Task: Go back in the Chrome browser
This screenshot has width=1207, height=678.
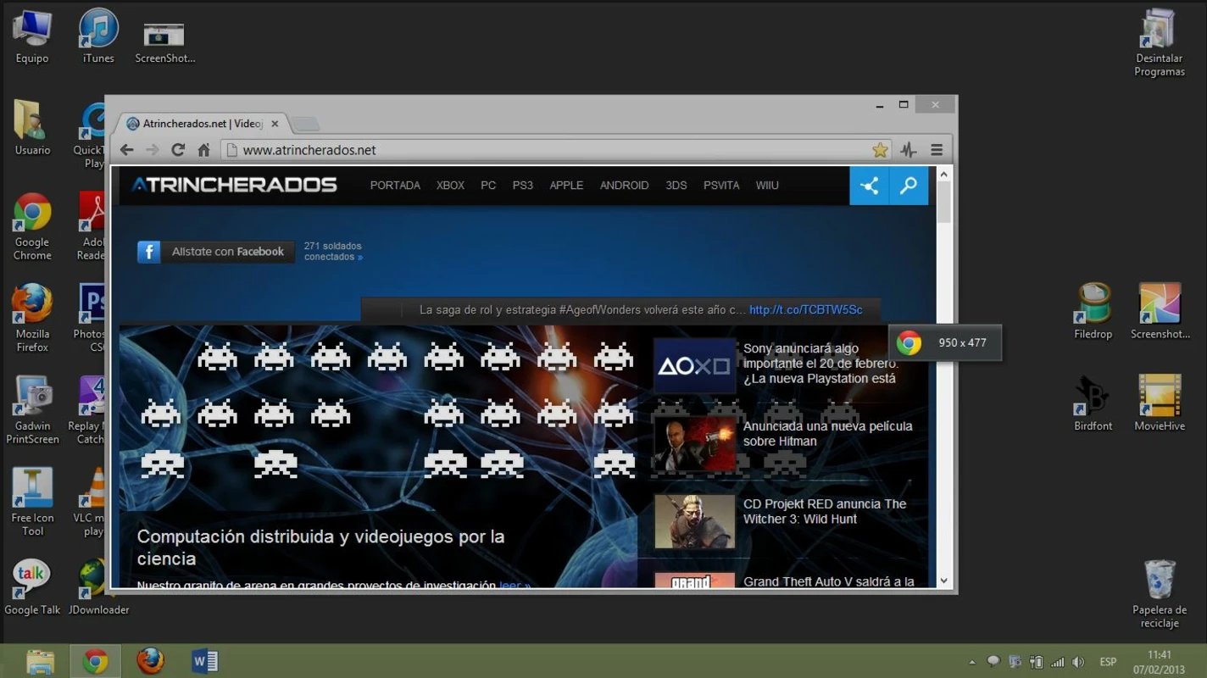Action: point(127,150)
